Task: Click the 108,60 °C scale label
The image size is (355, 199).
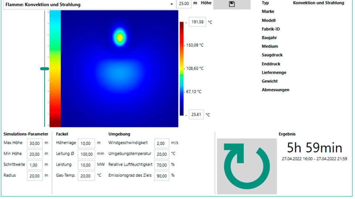Action: (x=195, y=69)
